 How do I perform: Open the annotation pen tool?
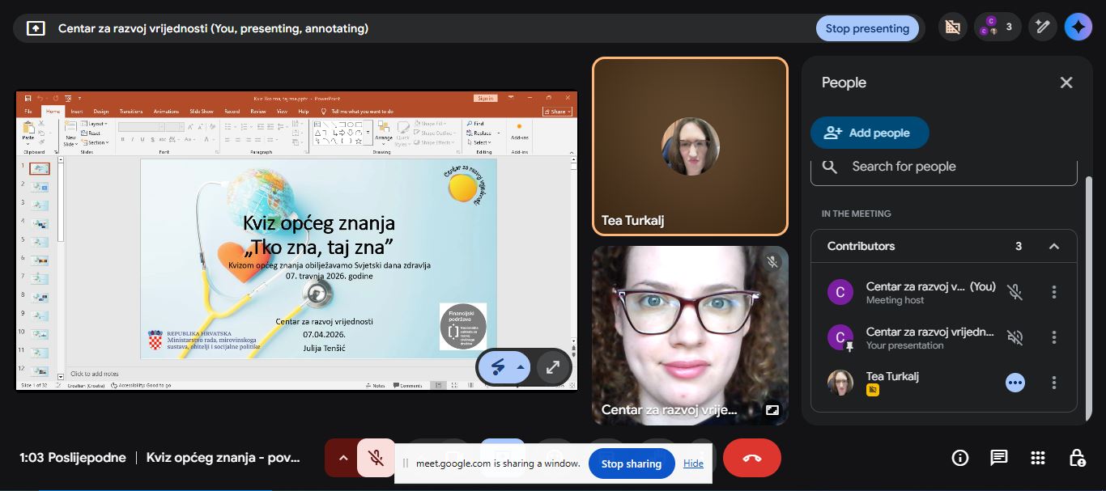pyautogui.click(x=1043, y=28)
